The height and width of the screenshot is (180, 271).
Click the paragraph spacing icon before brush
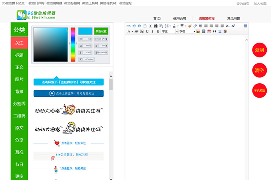182,26
